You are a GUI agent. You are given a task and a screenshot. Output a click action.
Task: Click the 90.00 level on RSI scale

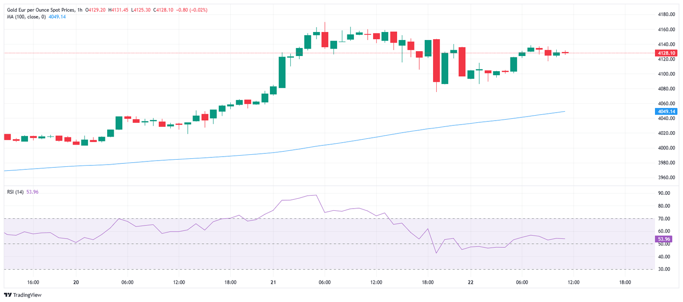point(664,193)
